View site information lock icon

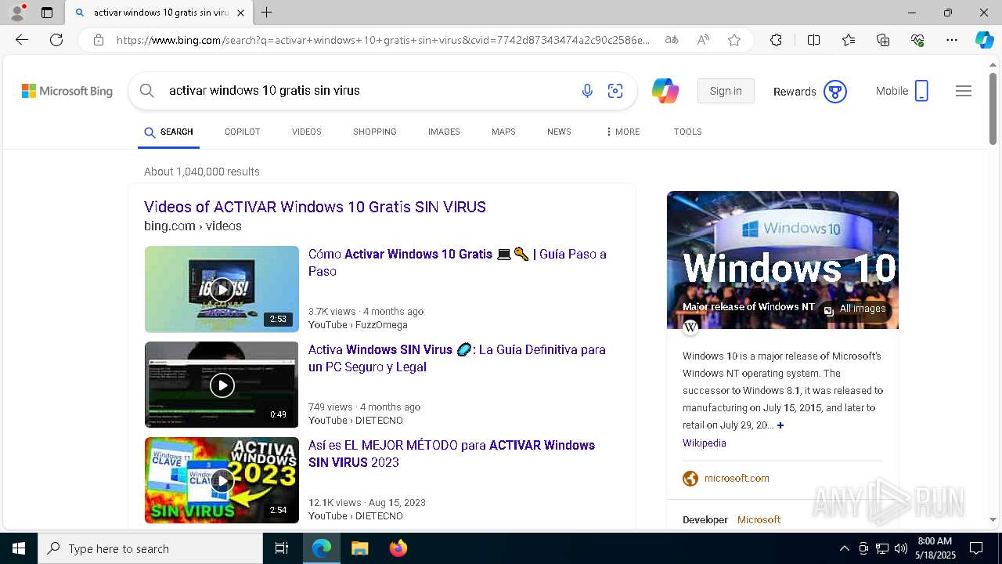click(98, 40)
